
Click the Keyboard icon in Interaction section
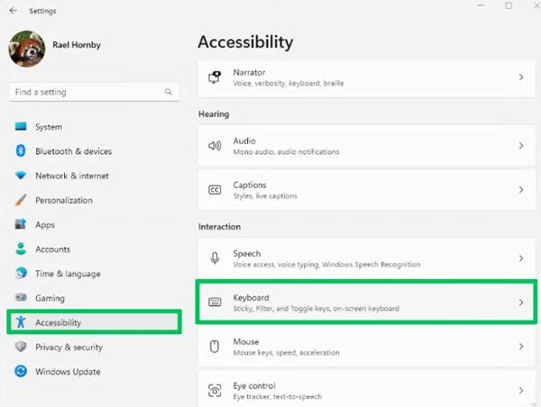tap(215, 303)
